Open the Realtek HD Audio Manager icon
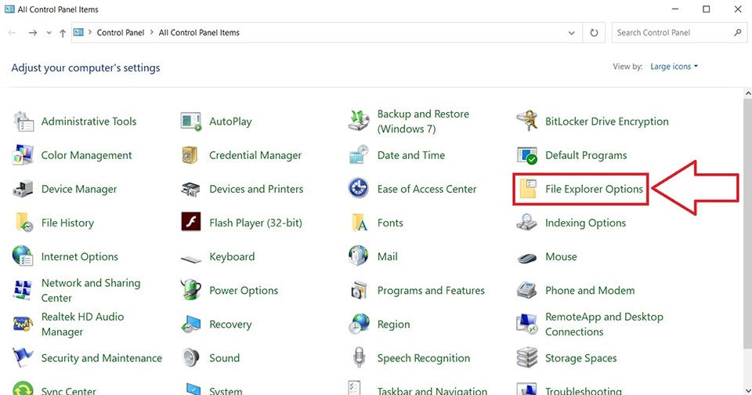This screenshot has height=395, width=752. click(23, 324)
